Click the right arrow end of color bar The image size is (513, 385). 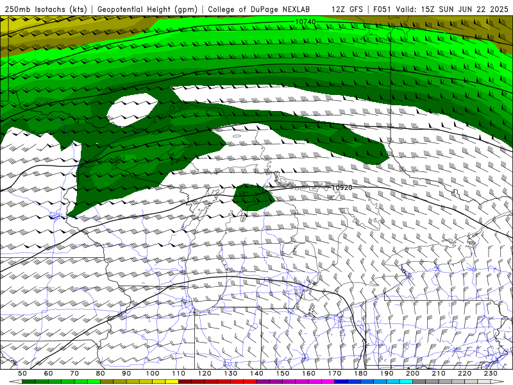click(498, 382)
